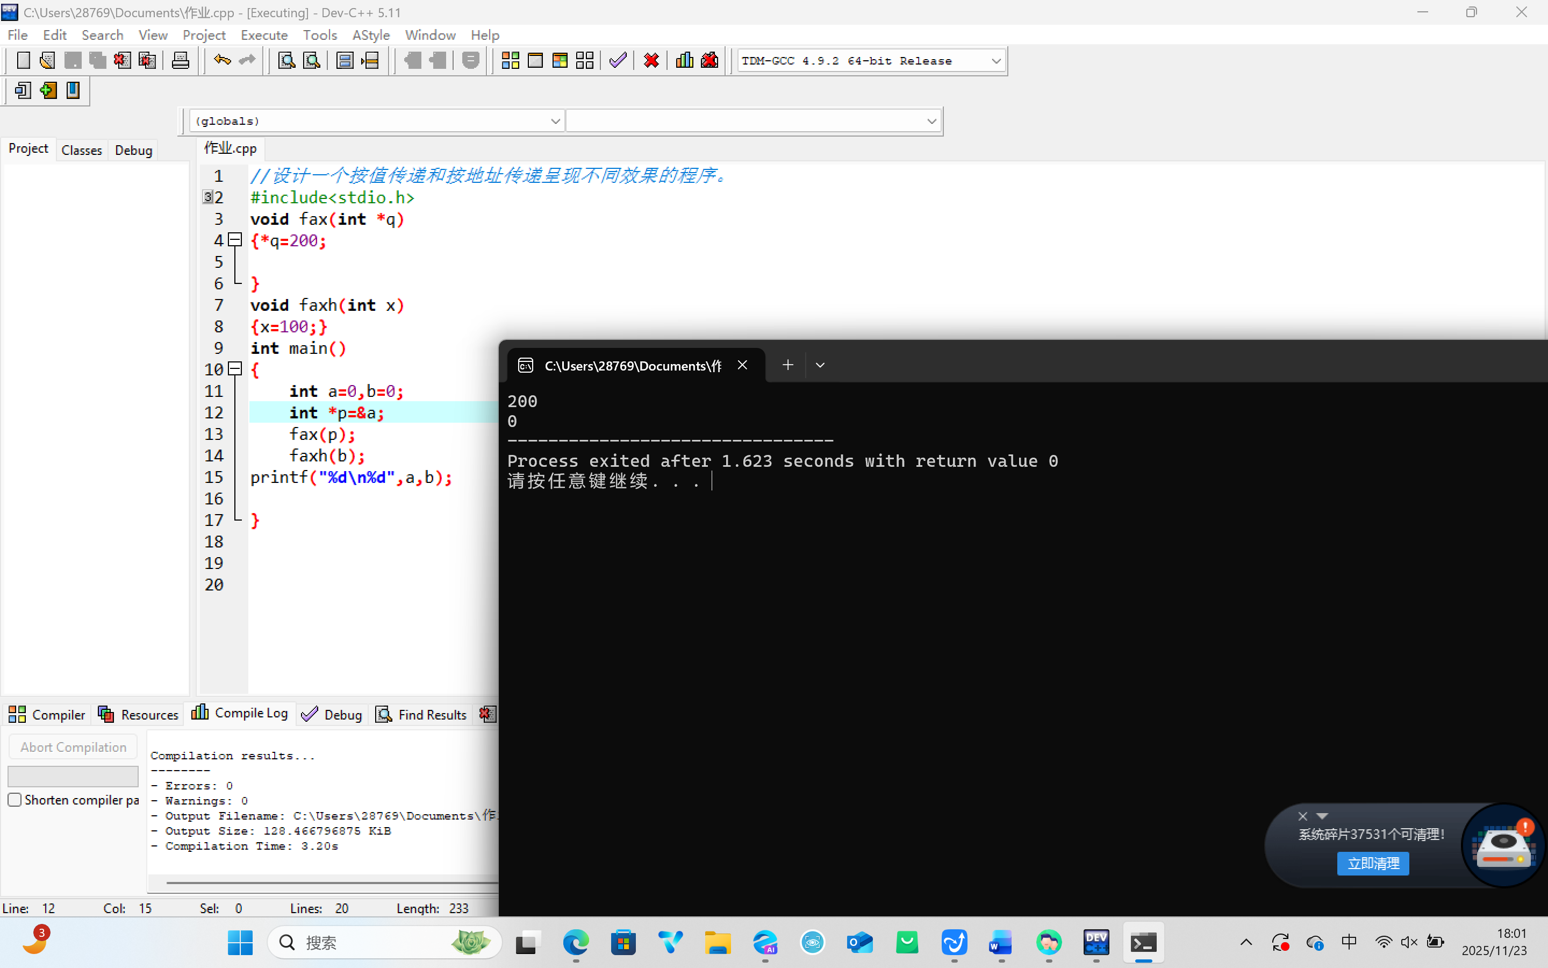The height and width of the screenshot is (968, 1548).
Task: Open the TDM-GCC compiler dropdown
Action: click(x=995, y=61)
